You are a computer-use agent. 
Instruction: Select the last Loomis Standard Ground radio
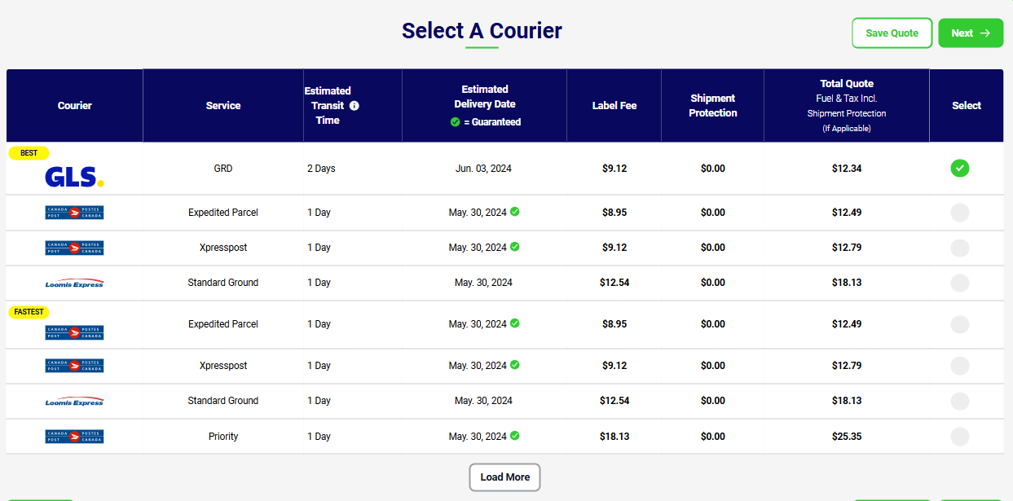coord(960,401)
